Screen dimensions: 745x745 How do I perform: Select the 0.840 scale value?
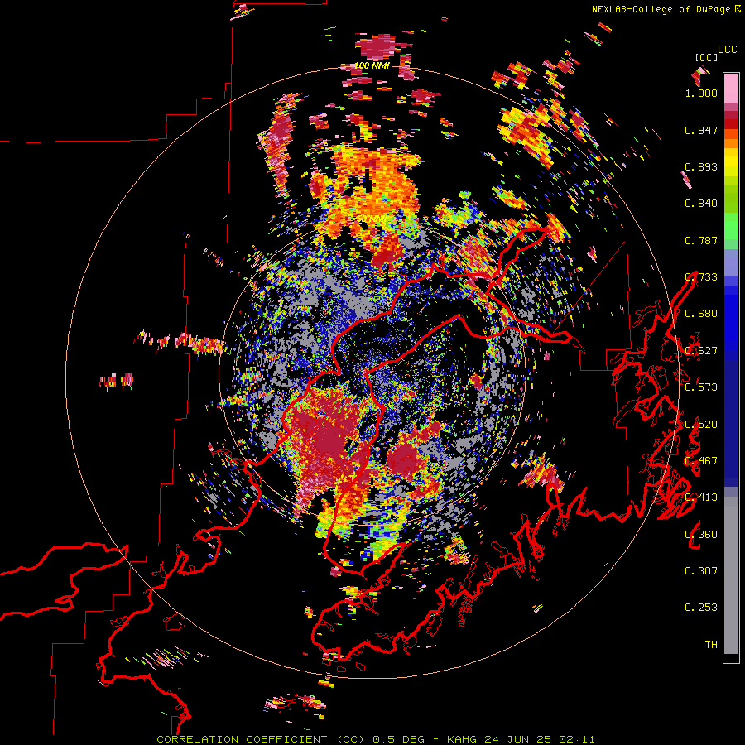pos(701,204)
